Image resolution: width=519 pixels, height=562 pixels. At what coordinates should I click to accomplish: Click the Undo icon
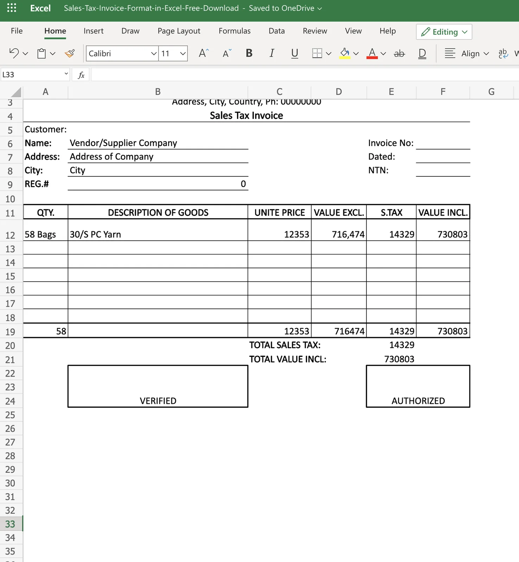tap(14, 53)
